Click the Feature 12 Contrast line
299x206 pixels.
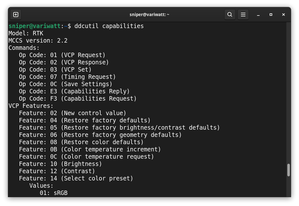(x=57, y=171)
